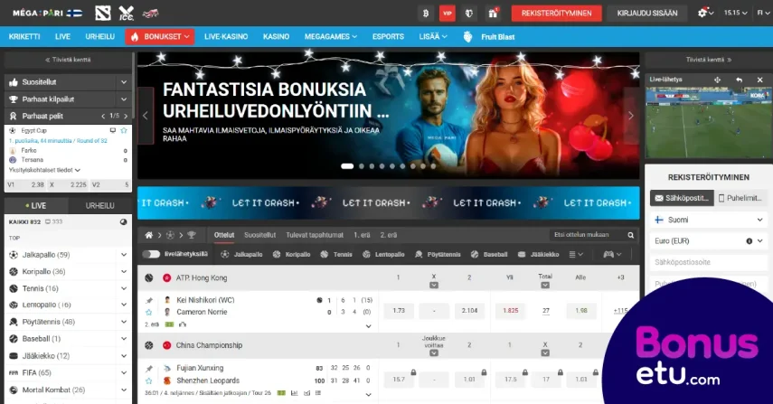Viewport: 773px width, 404px height.
Task: Open the 15:15 time dropdown
Action: [x=736, y=13]
